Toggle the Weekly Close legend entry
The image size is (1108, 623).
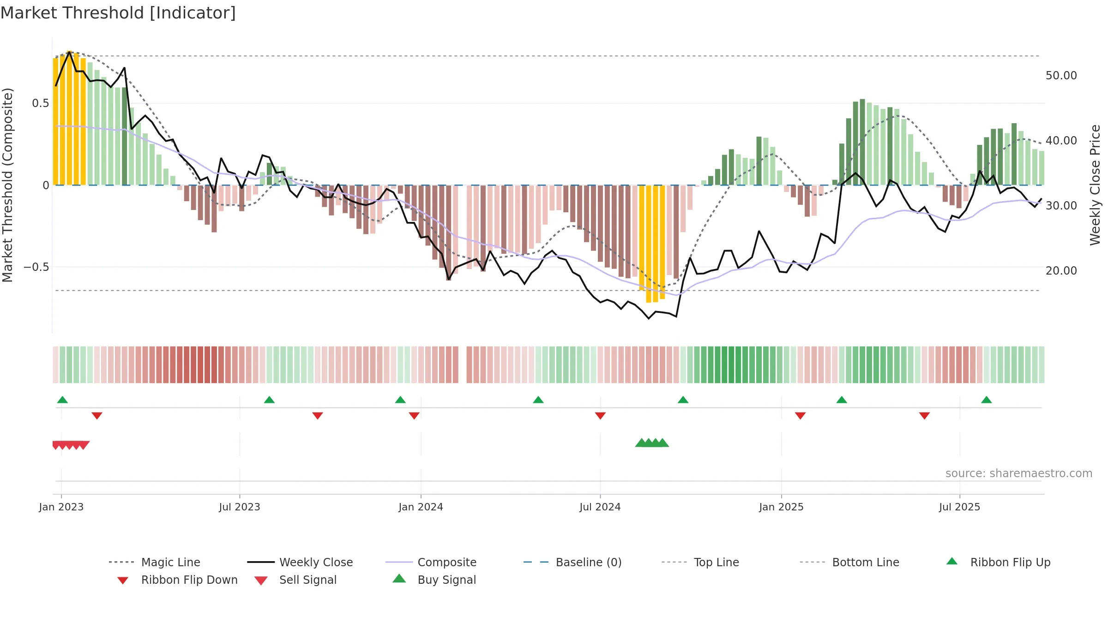300,562
